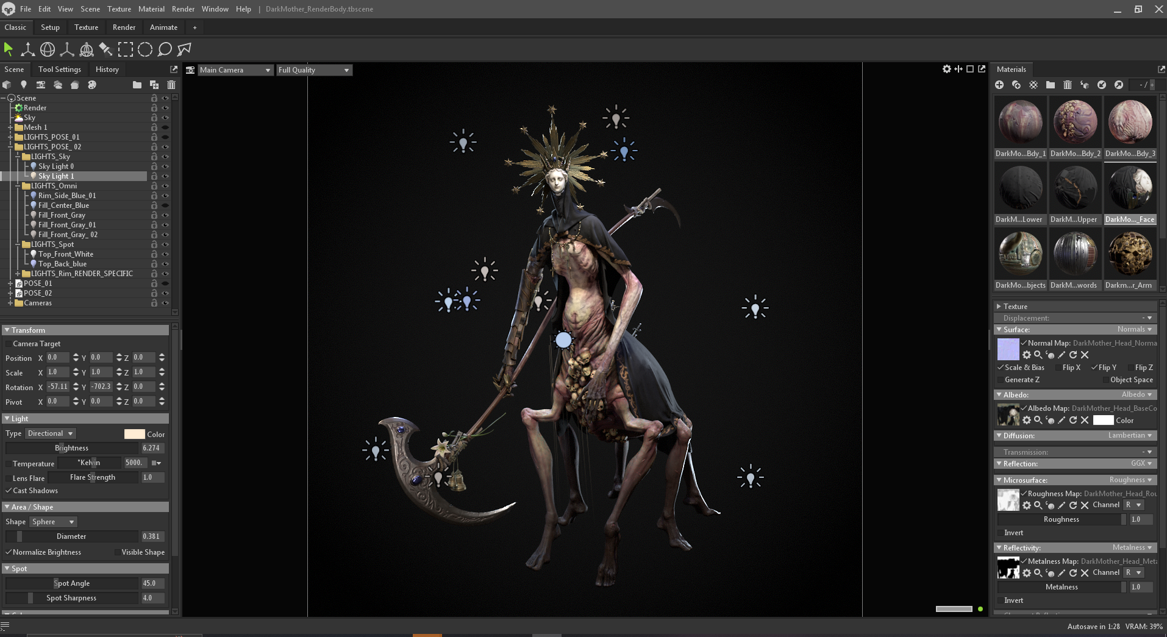Delete selected material with trash icon
Screen dimensions: 1167x637
coord(1067,85)
